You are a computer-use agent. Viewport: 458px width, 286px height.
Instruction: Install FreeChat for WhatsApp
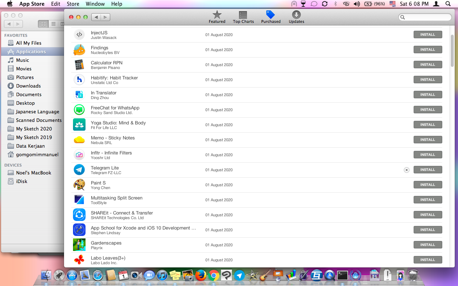(428, 110)
